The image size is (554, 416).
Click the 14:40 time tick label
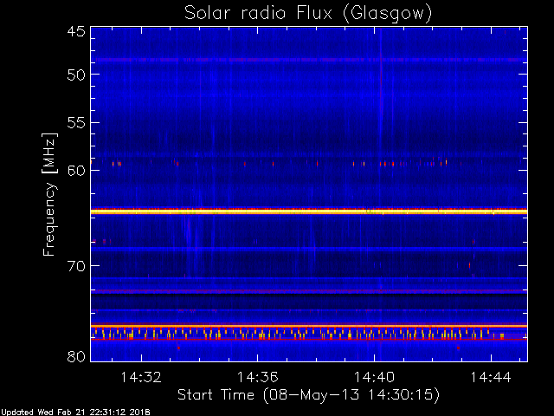[374, 377]
